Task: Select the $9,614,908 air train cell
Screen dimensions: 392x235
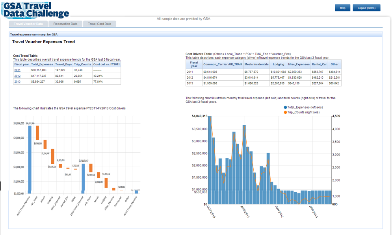Action: click(223, 72)
